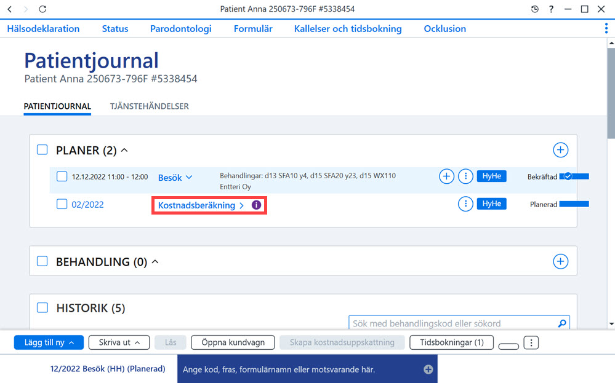This screenshot has width=615, height=383.
Task: Open options for 12.12.2022 visit row
Action: coord(465,176)
